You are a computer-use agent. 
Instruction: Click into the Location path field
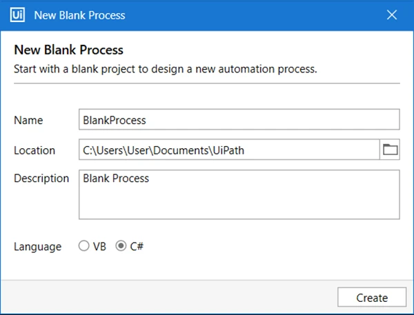point(229,150)
